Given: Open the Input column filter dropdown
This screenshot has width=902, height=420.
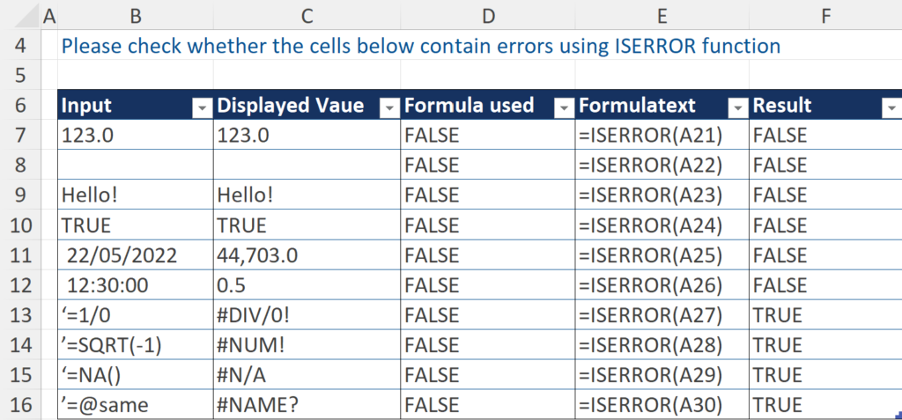Looking at the screenshot, I should pos(202,107).
